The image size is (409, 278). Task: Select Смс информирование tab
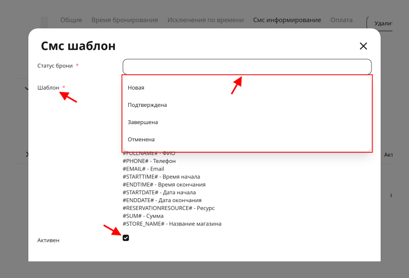click(x=287, y=20)
